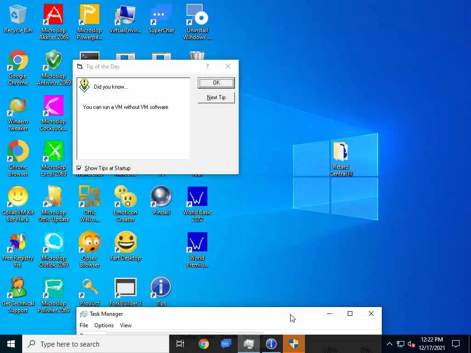Image resolution: width=471 pixels, height=353 pixels.
Task: Click the shield icon on the taskbar
Action: [x=294, y=344]
